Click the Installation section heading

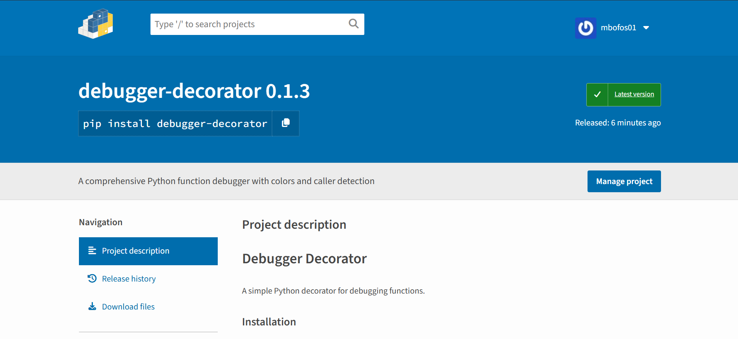269,322
